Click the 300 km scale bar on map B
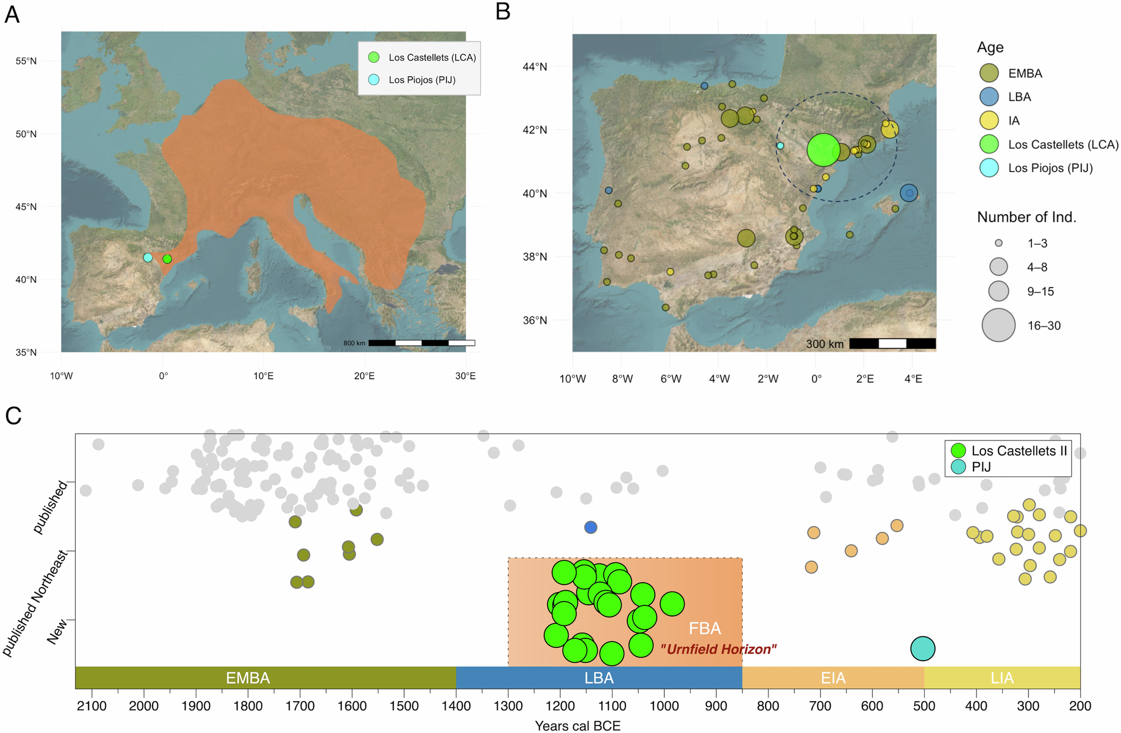The height and width of the screenshot is (733, 1121). 892,344
